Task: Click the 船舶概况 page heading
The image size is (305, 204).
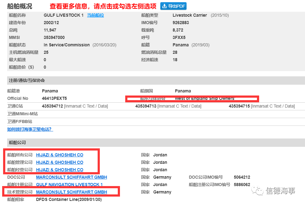Action: 20,6
